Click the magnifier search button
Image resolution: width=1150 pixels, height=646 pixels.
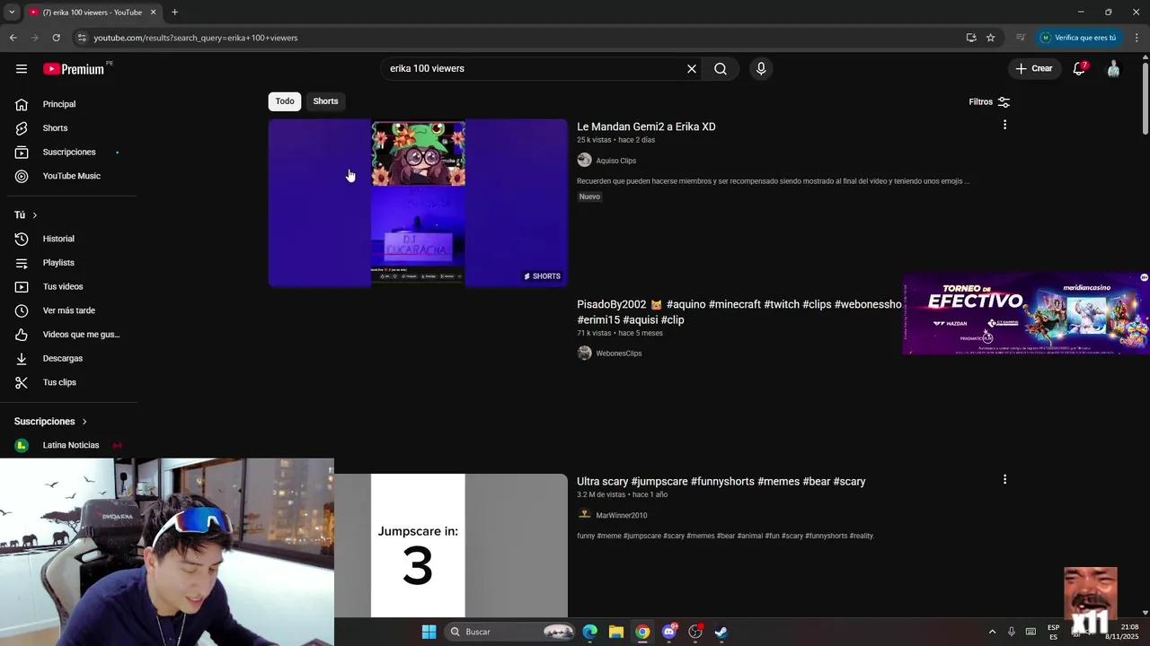click(721, 69)
